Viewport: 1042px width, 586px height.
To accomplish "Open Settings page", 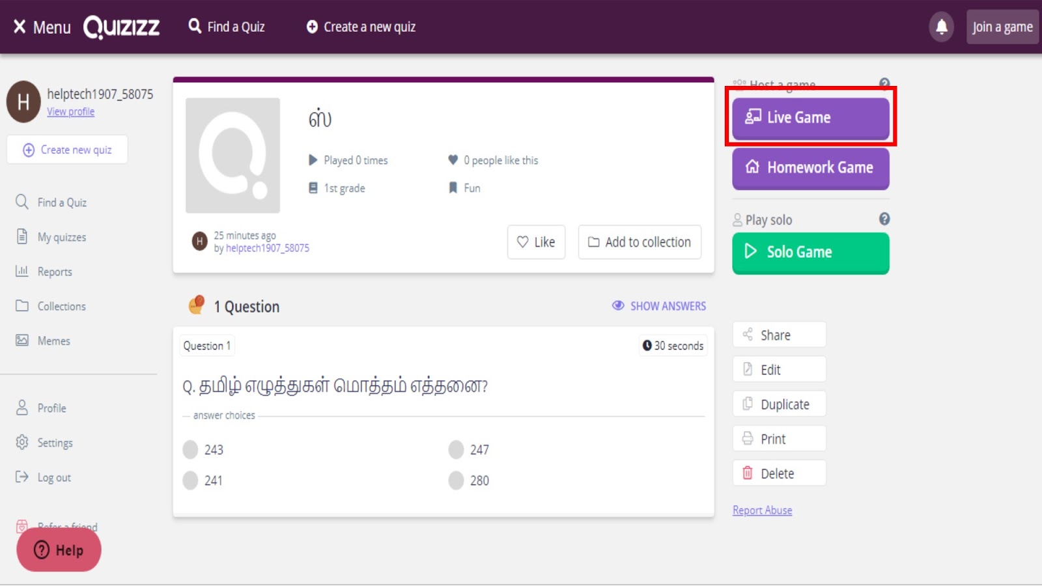I will (x=44, y=443).
